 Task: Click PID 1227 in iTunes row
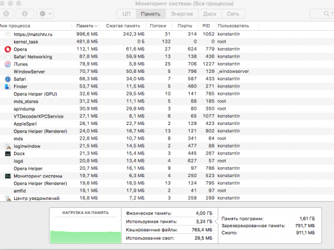pos(208,64)
